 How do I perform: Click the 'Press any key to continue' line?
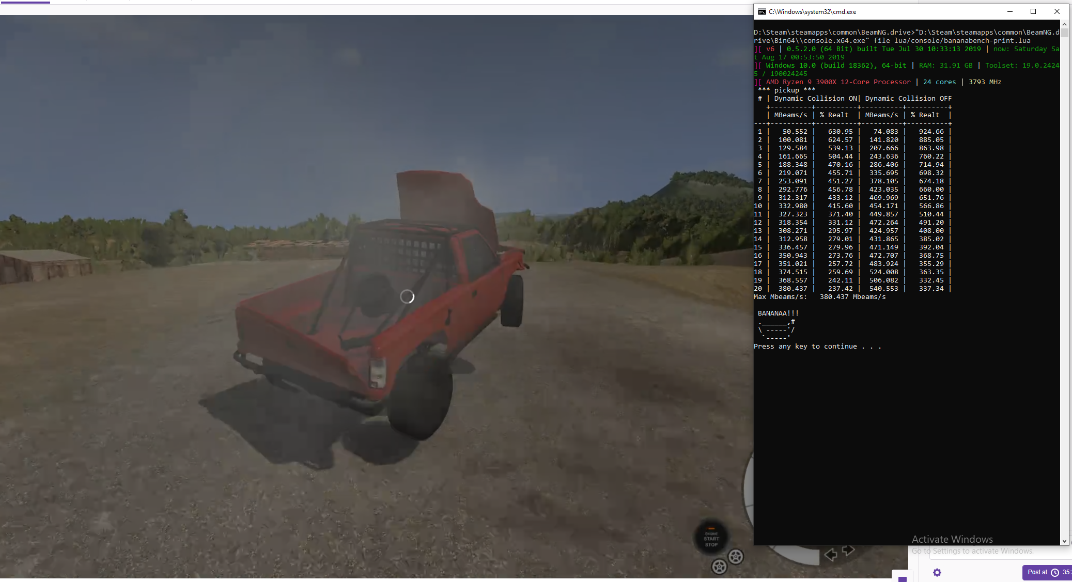click(x=817, y=347)
